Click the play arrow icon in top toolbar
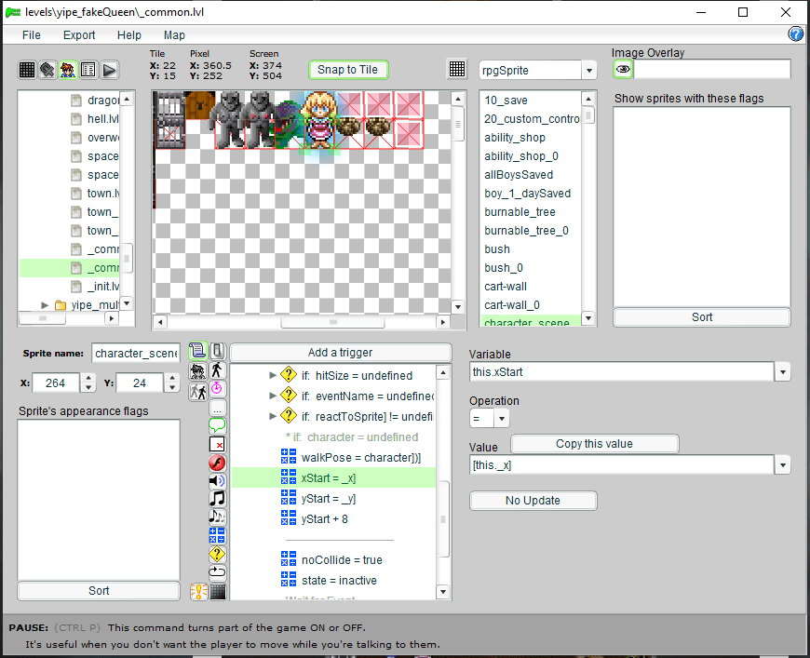 (x=109, y=70)
